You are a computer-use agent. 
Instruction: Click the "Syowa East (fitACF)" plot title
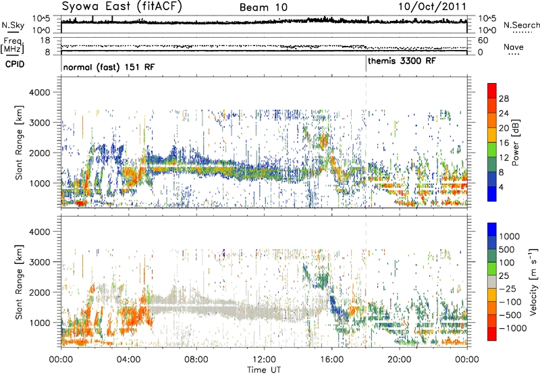(x=122, y=7)
